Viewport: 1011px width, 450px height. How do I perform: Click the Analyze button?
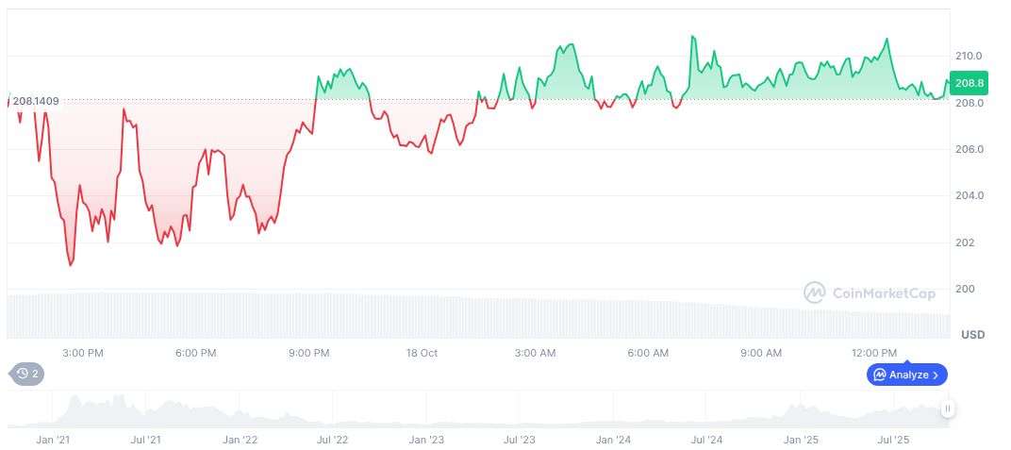(907, 375)
